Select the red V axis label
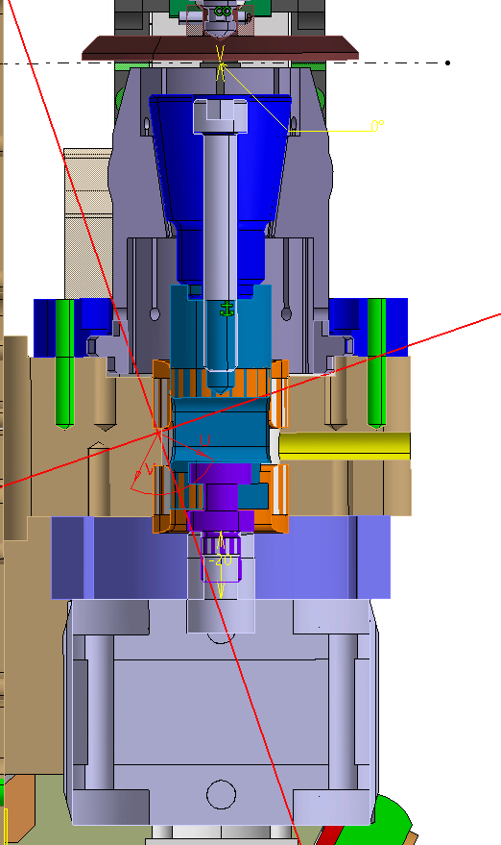 tap(150, 469)
